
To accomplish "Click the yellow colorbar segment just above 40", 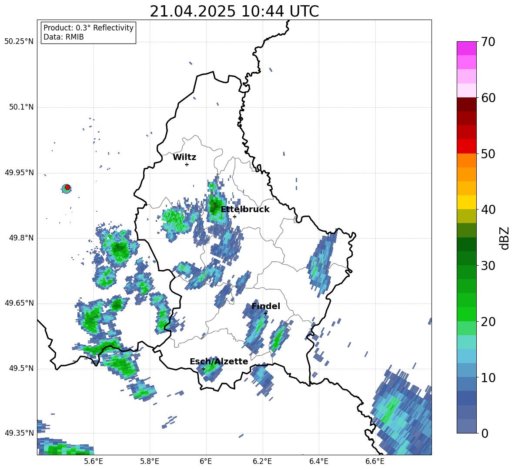I will pos(466,202).
